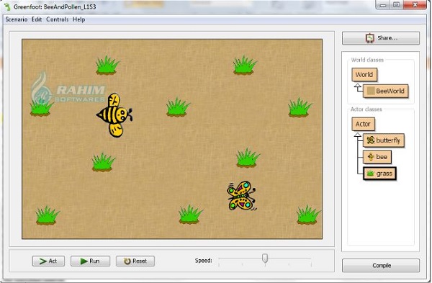Select the butterfly actor class

pyautogui.click(x=384, y=140)
